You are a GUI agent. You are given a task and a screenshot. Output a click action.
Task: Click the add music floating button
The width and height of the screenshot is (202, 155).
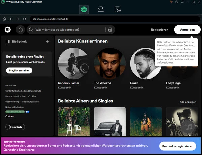click(189, 127)
